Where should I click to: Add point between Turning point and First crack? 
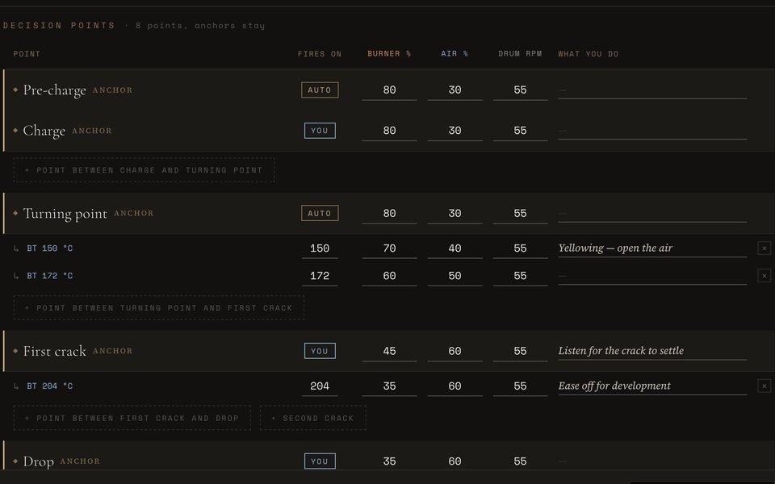point(159,307)
